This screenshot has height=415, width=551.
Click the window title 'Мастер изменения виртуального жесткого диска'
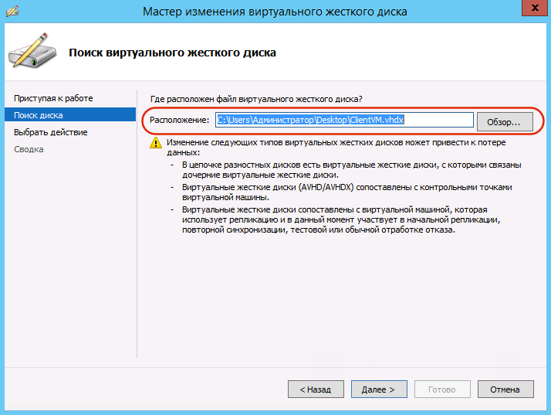tap(275, 11)
